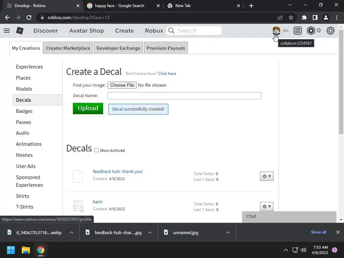Click the Chrome taskbar icon
344x258 pixels.
pos(41,250)
